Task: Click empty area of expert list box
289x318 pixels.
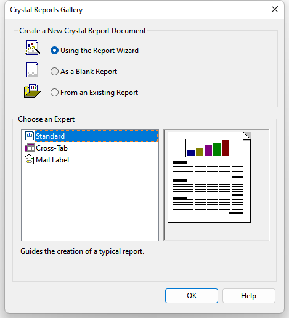Action: pyautogui.click(x=90, y=203)
